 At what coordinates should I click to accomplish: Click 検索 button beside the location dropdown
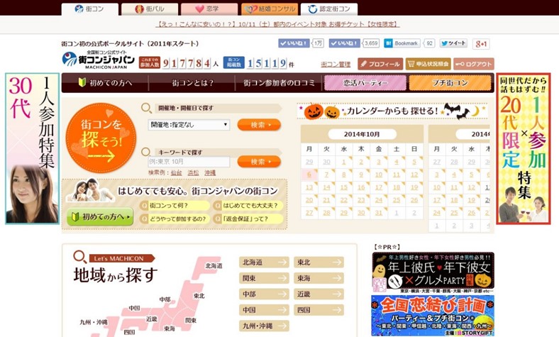[259, 125]
